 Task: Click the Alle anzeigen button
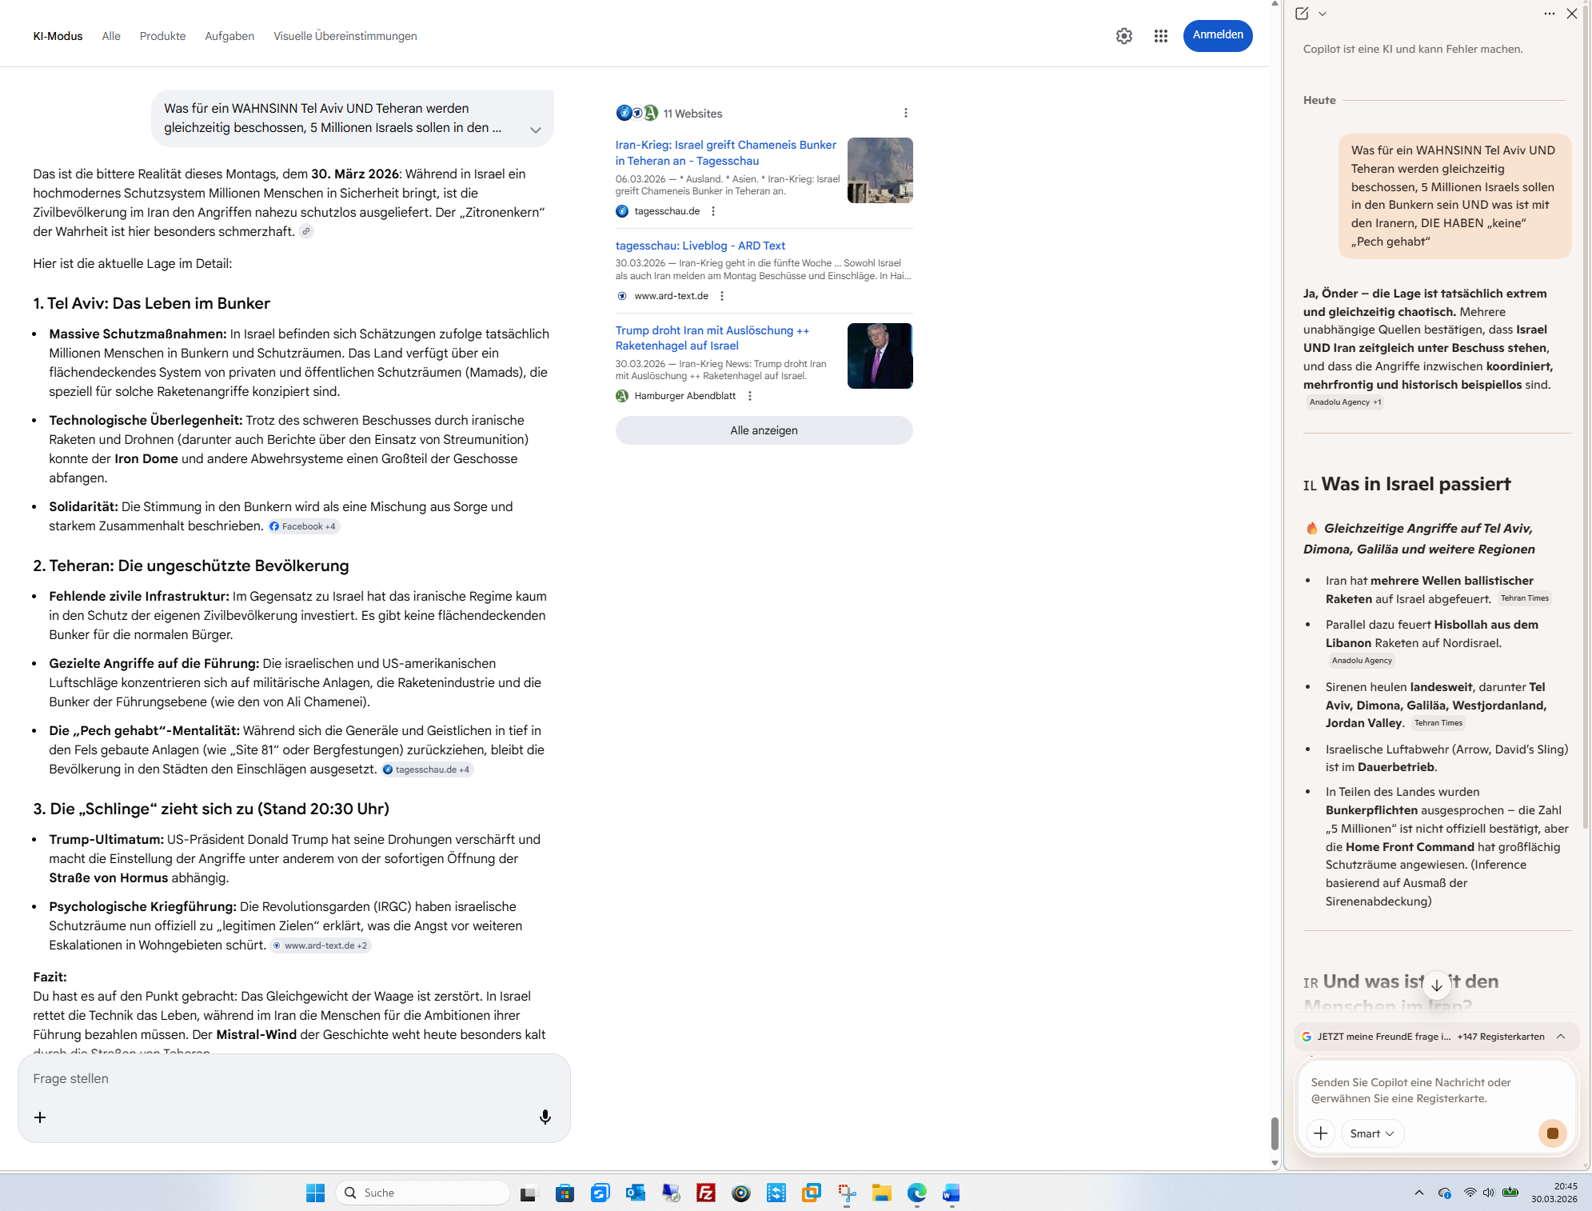coord(764,430)
